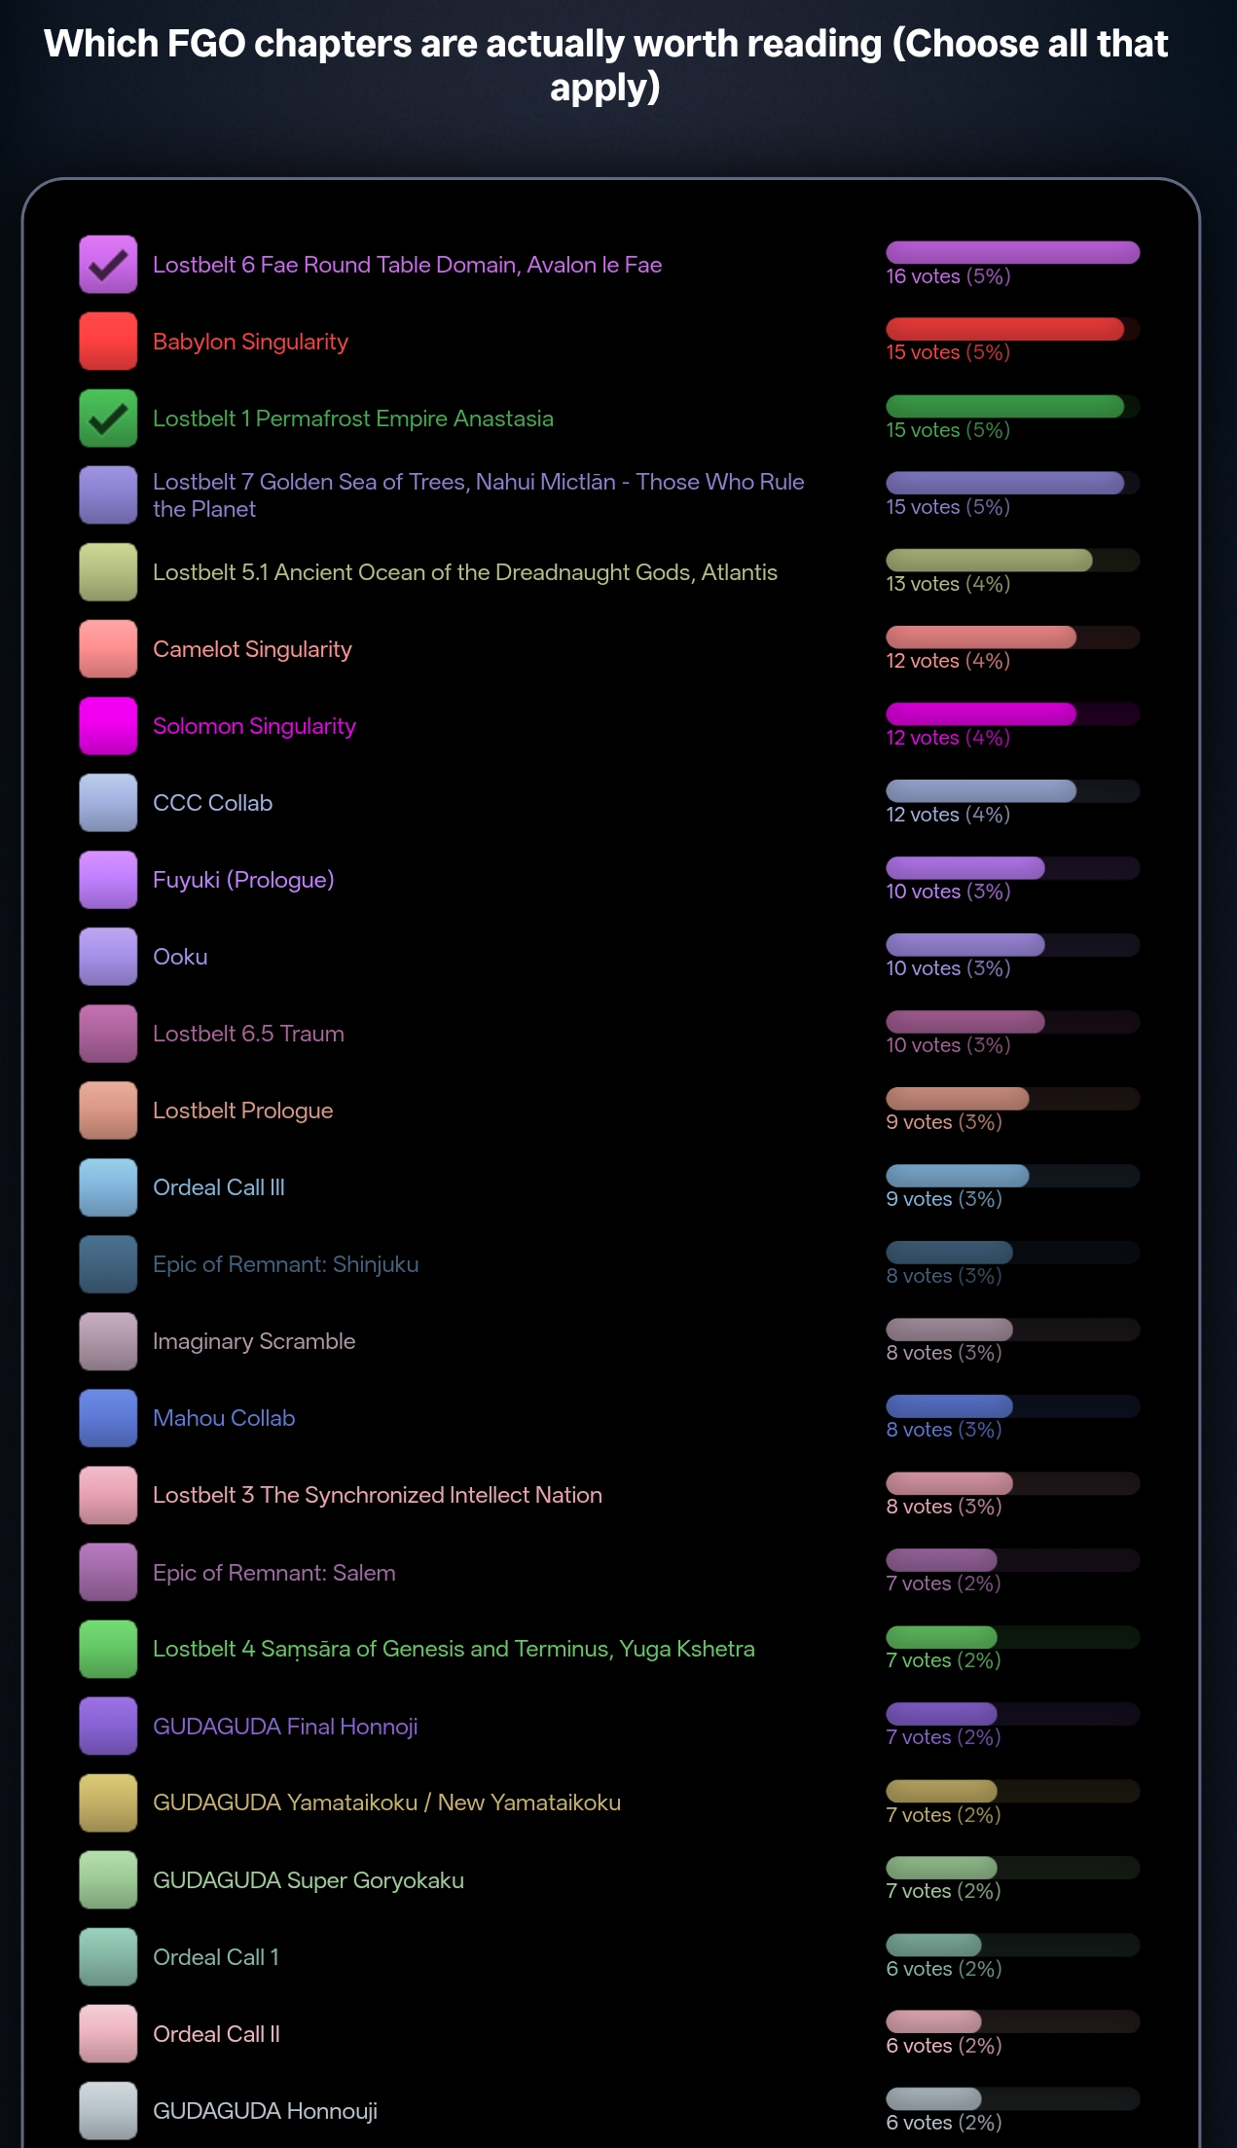Uncheck Lostbelt 1 Permafrost Empire Anastasia checkbox
The height and width of the screenshot is (2148, 1237).
(108, 418)
